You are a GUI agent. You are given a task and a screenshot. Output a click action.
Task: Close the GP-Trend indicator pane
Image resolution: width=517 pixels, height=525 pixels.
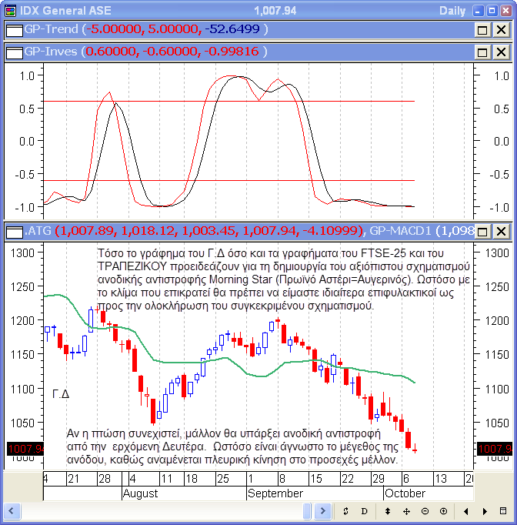(x=501, y=30)
